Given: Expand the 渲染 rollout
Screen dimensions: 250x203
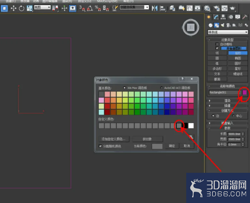Looking at the screenshot, I should point(227,100).
